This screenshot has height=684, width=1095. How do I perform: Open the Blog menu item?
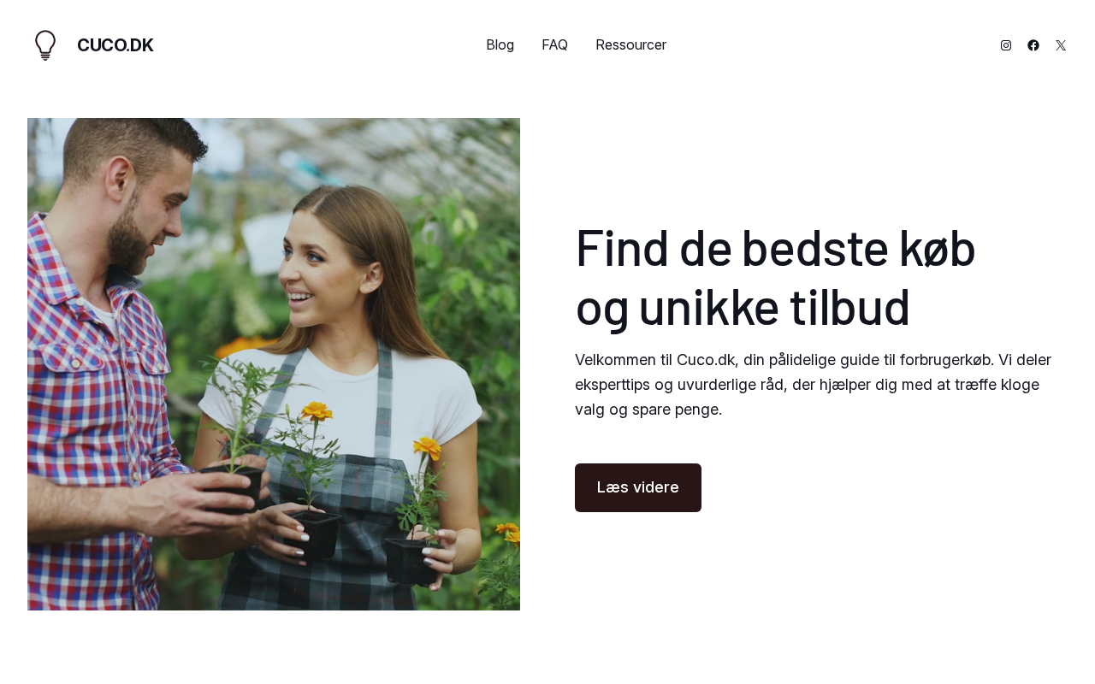[x=500, y=44]
